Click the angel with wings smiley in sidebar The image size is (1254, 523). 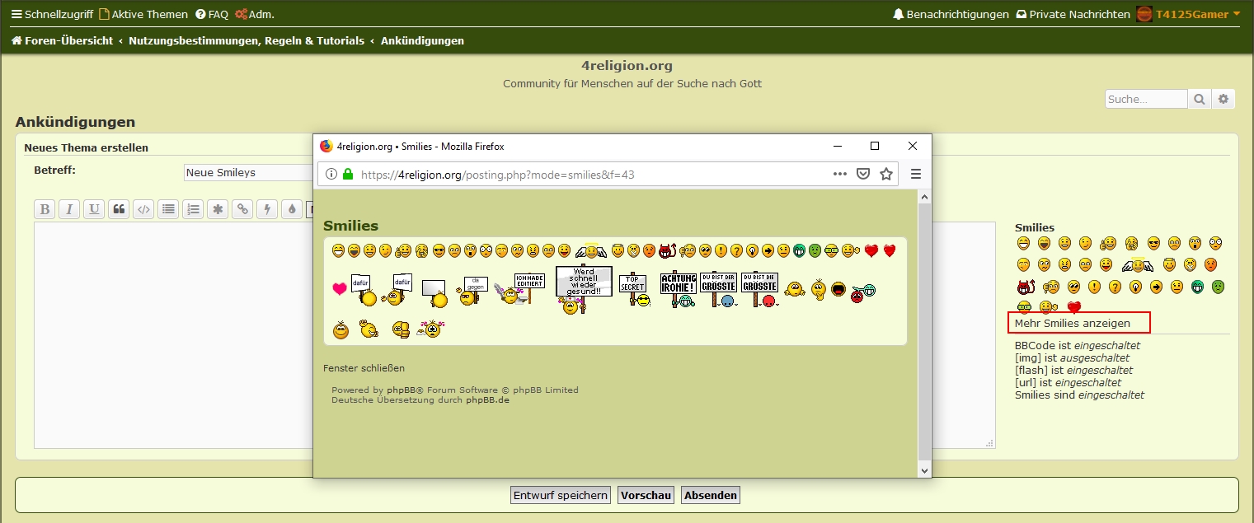1138,265
